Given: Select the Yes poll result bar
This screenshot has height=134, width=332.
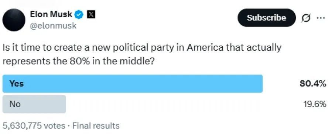Looking at the screenshot, I should pos(164,84).
